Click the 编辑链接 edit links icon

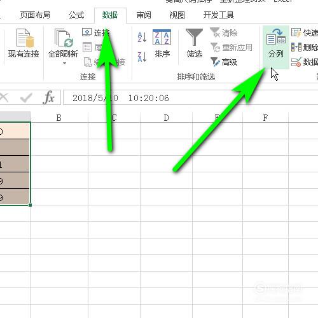(88, 62)
